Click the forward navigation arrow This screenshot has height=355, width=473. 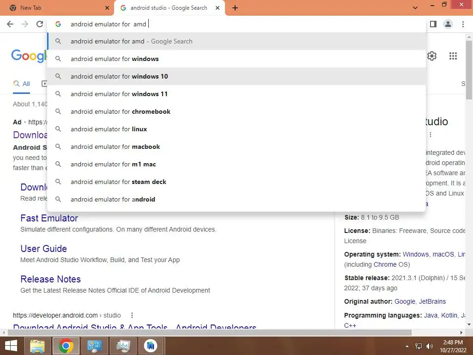25,24
